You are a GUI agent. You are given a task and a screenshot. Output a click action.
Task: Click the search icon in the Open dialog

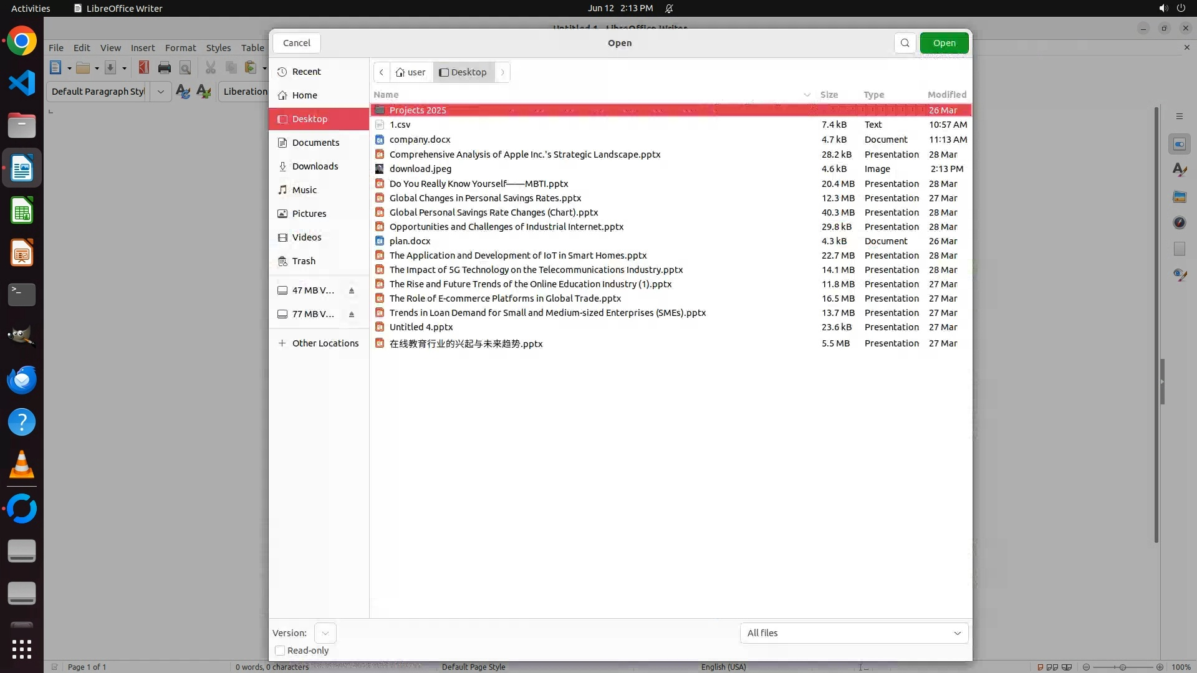(x=905, y=43)
